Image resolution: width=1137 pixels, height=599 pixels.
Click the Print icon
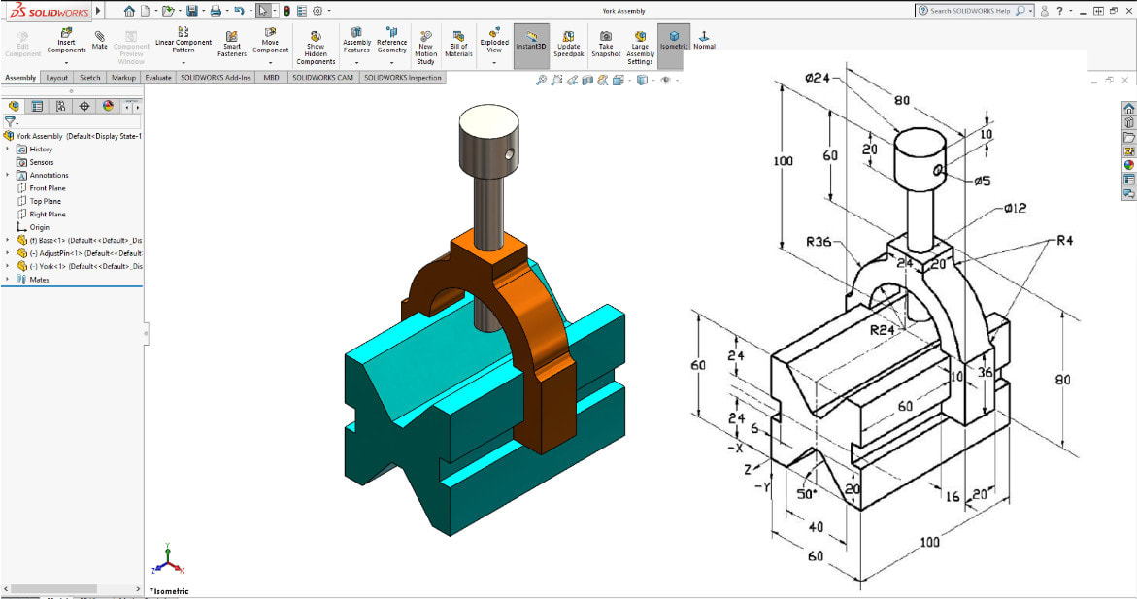(x=216, y=11)
